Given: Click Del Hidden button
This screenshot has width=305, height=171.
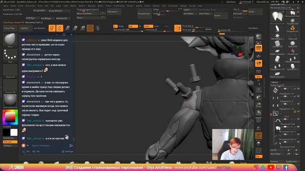Looking at the screenshot, I should (x=190, y=14).
